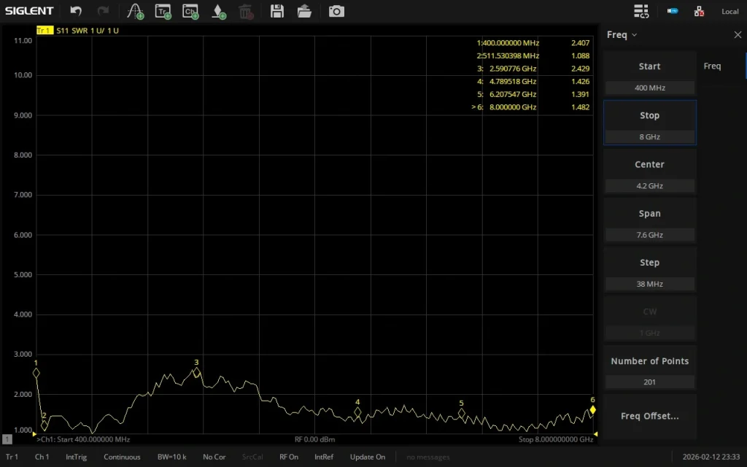The image size is (747, 467).
Task: Close the Freq side panel
Action: (738, 35)
